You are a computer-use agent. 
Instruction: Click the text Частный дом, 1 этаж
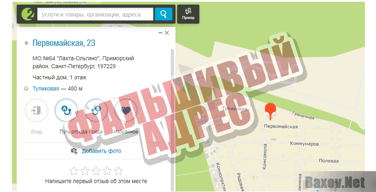[x=59, y=78]
